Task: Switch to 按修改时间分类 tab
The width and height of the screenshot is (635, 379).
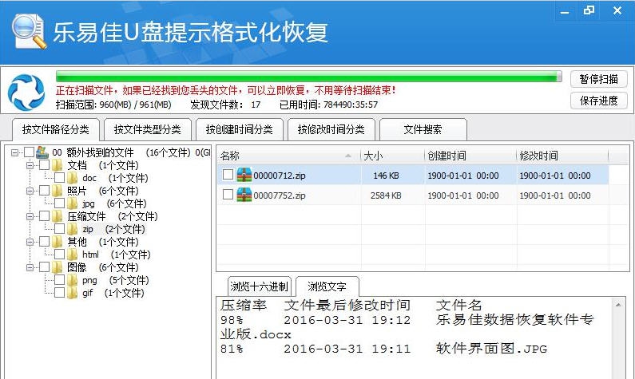Action: 331,129
